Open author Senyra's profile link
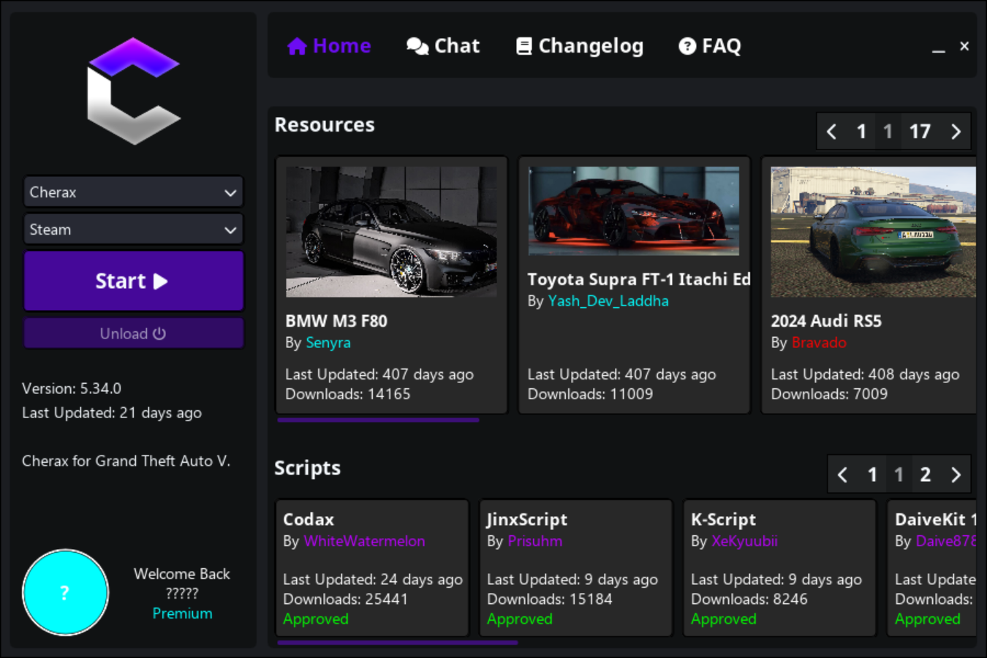This screenshot has width=987, height=658. [328, 343]
